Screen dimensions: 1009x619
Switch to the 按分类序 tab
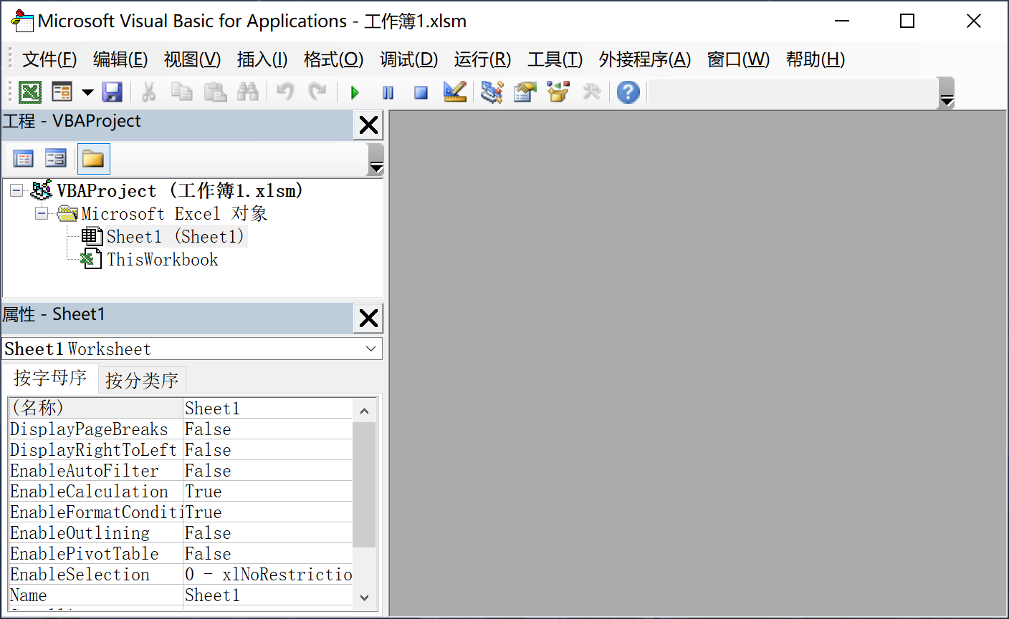pos(142,380)
